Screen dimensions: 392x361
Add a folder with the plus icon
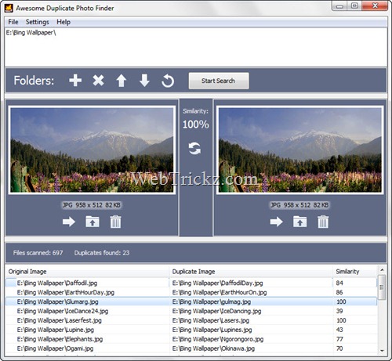point(75,81)
